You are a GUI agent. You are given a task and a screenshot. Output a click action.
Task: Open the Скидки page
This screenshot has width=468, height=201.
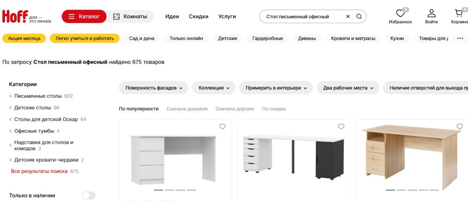coord(198,17)
